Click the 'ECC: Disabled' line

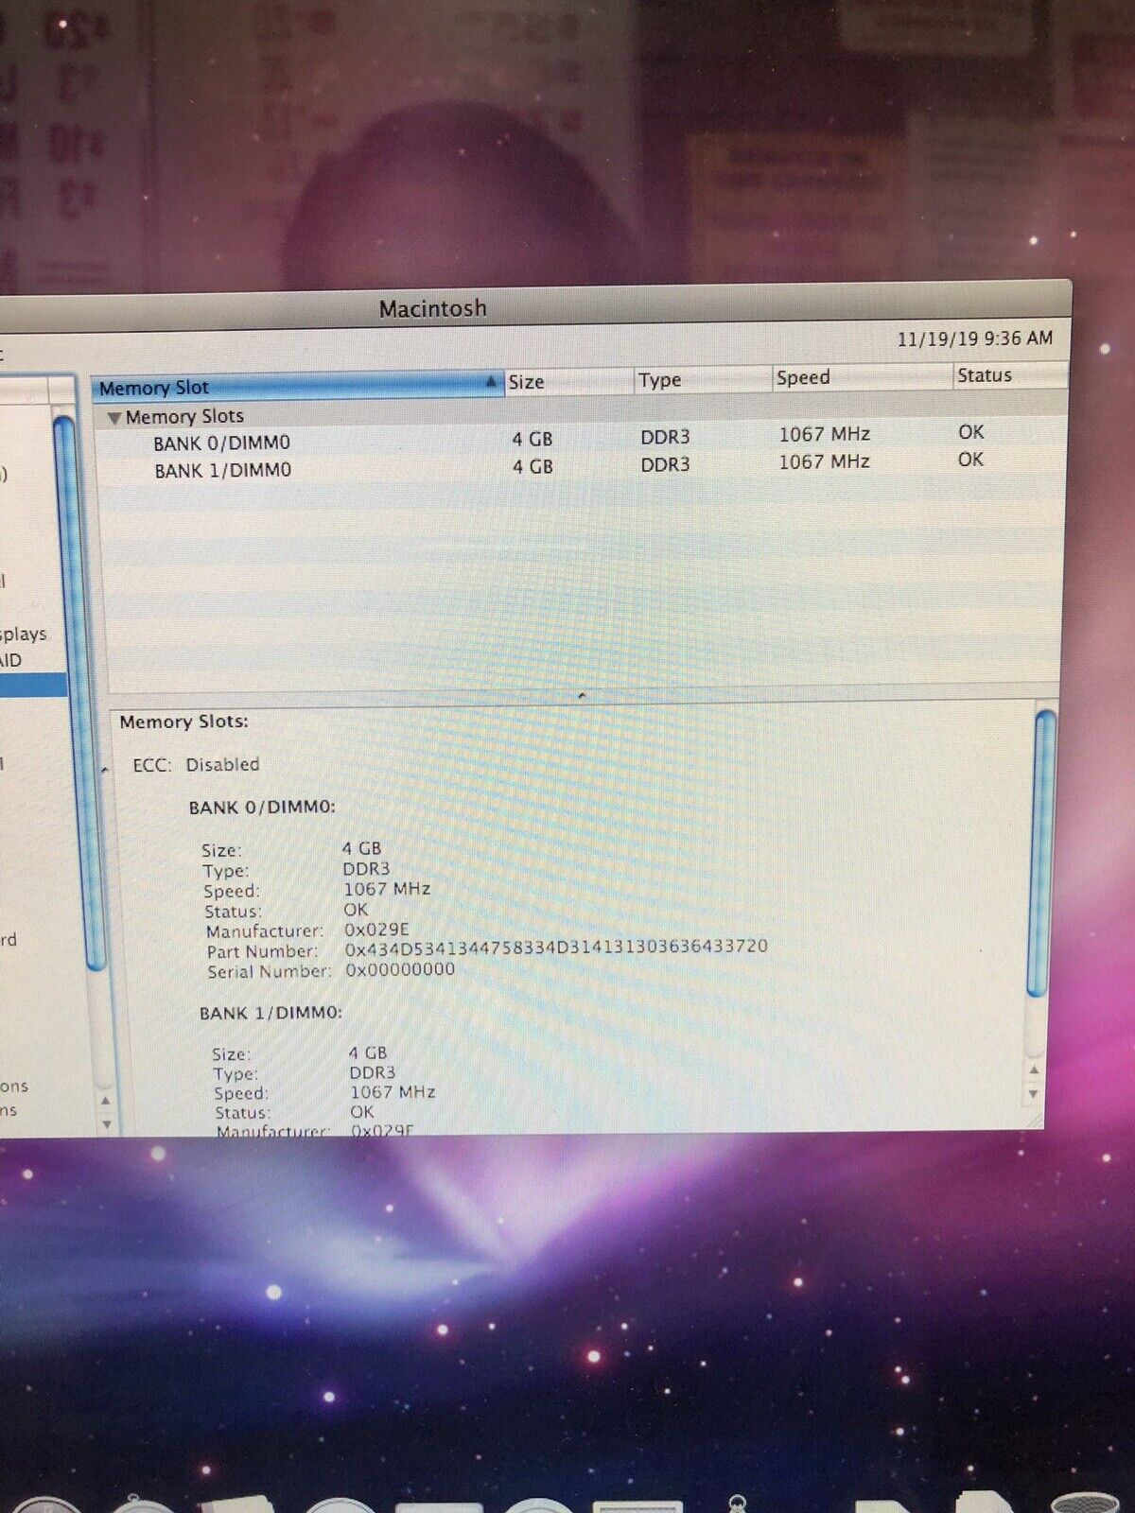point(196,764)
